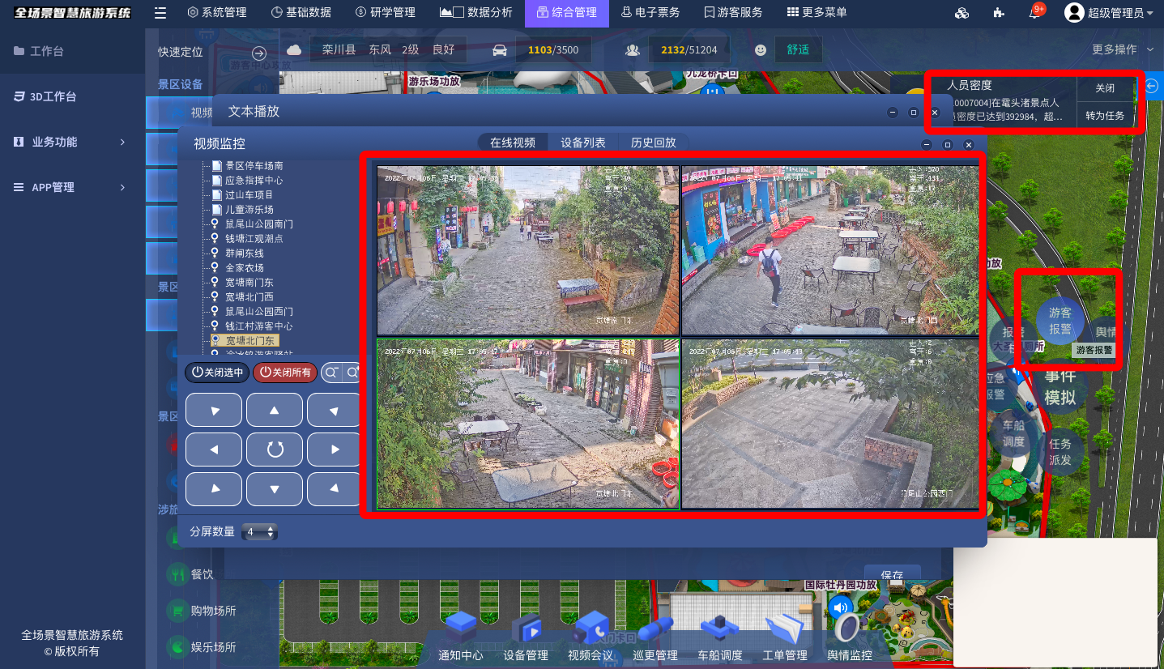Click the quick locate arrow icon
Viewport: 1164px width, 669px height.
click(259, 52)
